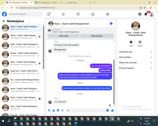Attach a photo with the image icon

tap(53, 110)
